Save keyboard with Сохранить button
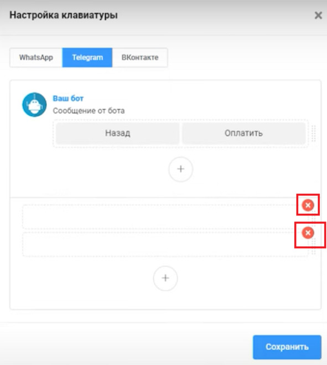 coord(287,347)
